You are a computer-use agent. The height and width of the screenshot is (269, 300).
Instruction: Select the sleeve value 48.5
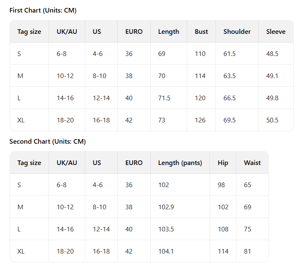[272, 54]
